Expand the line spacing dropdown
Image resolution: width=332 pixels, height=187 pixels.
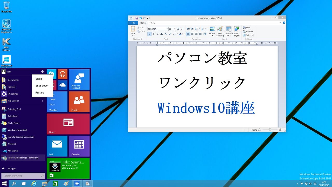(x=205, y=29)
